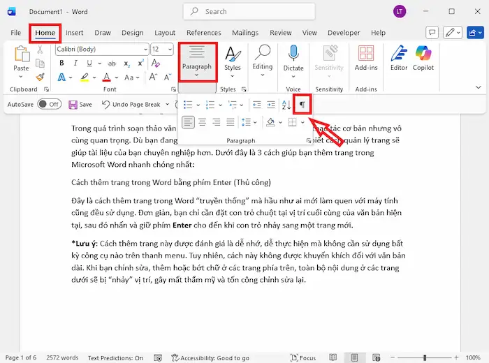Toggle the AutoSave switch
Screen dimensions: 489x363
click(x=49, y=104)
